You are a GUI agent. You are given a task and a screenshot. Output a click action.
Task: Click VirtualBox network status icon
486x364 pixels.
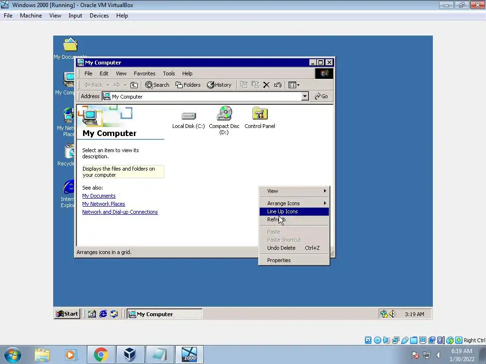click(395, 340)
